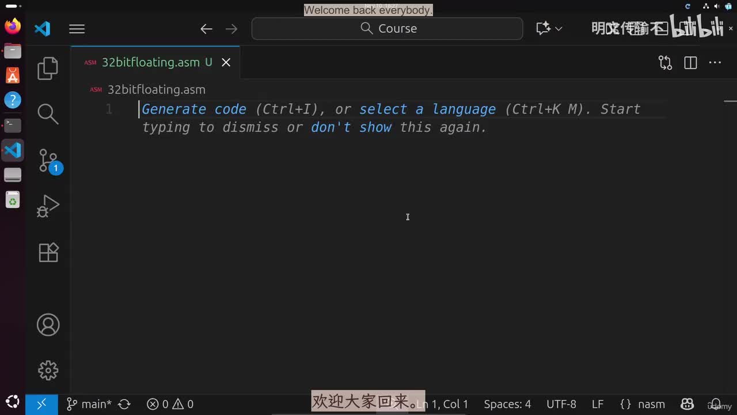The height and width of the screenshot is (415, 737).
Task: Change file encoding via UTF-8
Action: pos(561,404)
